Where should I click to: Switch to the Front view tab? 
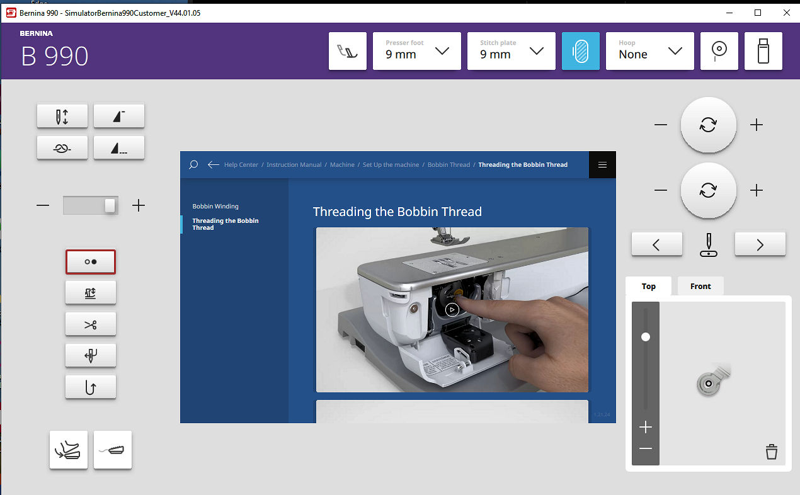coord(700,286)
